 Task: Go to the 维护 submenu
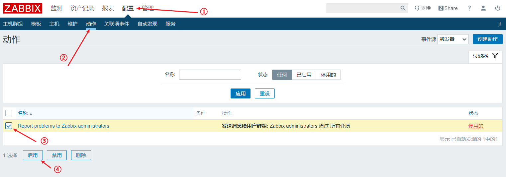(73, 24)
